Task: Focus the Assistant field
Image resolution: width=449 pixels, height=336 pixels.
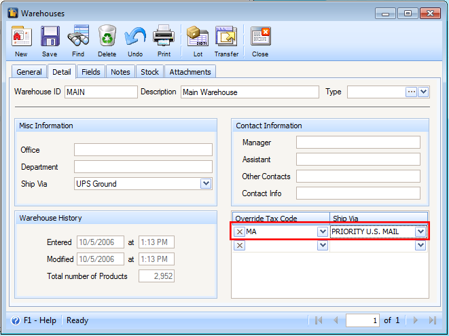Action: (x=358, y=159)
